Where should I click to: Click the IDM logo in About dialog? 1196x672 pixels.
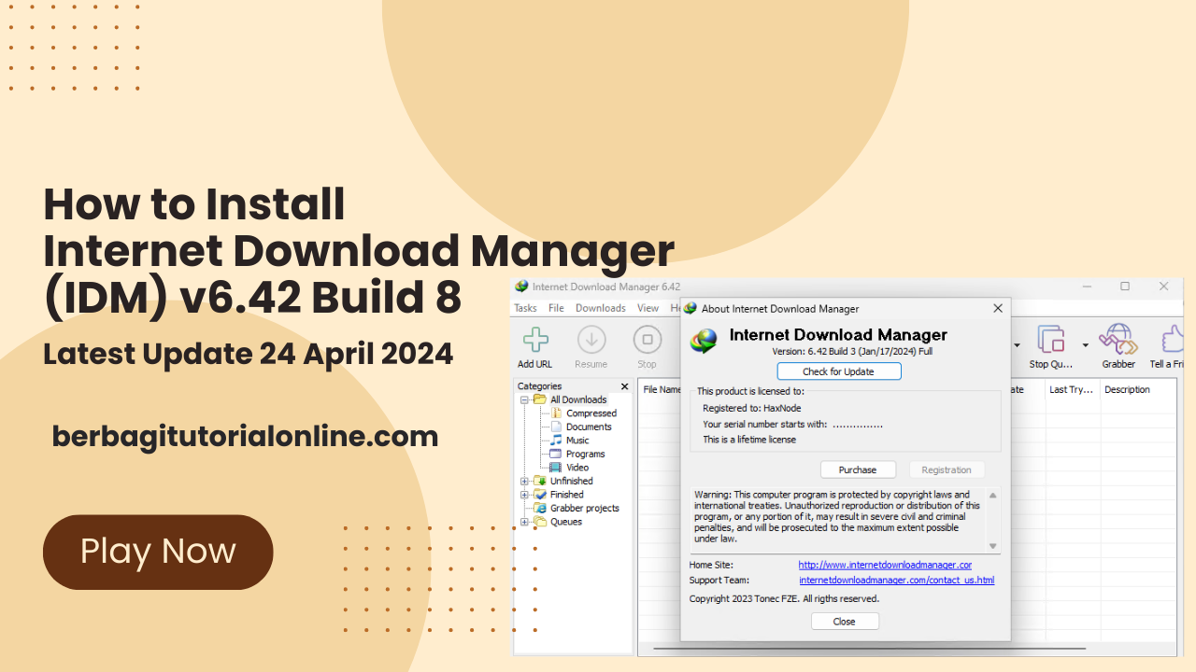[704, 341]
